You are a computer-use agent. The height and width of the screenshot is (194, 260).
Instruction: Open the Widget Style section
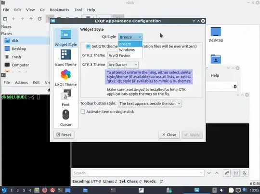click(x=66, y=38)
